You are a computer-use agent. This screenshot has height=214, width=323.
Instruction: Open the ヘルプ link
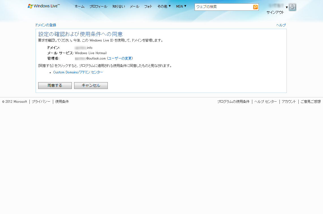(x=281, y=25)
